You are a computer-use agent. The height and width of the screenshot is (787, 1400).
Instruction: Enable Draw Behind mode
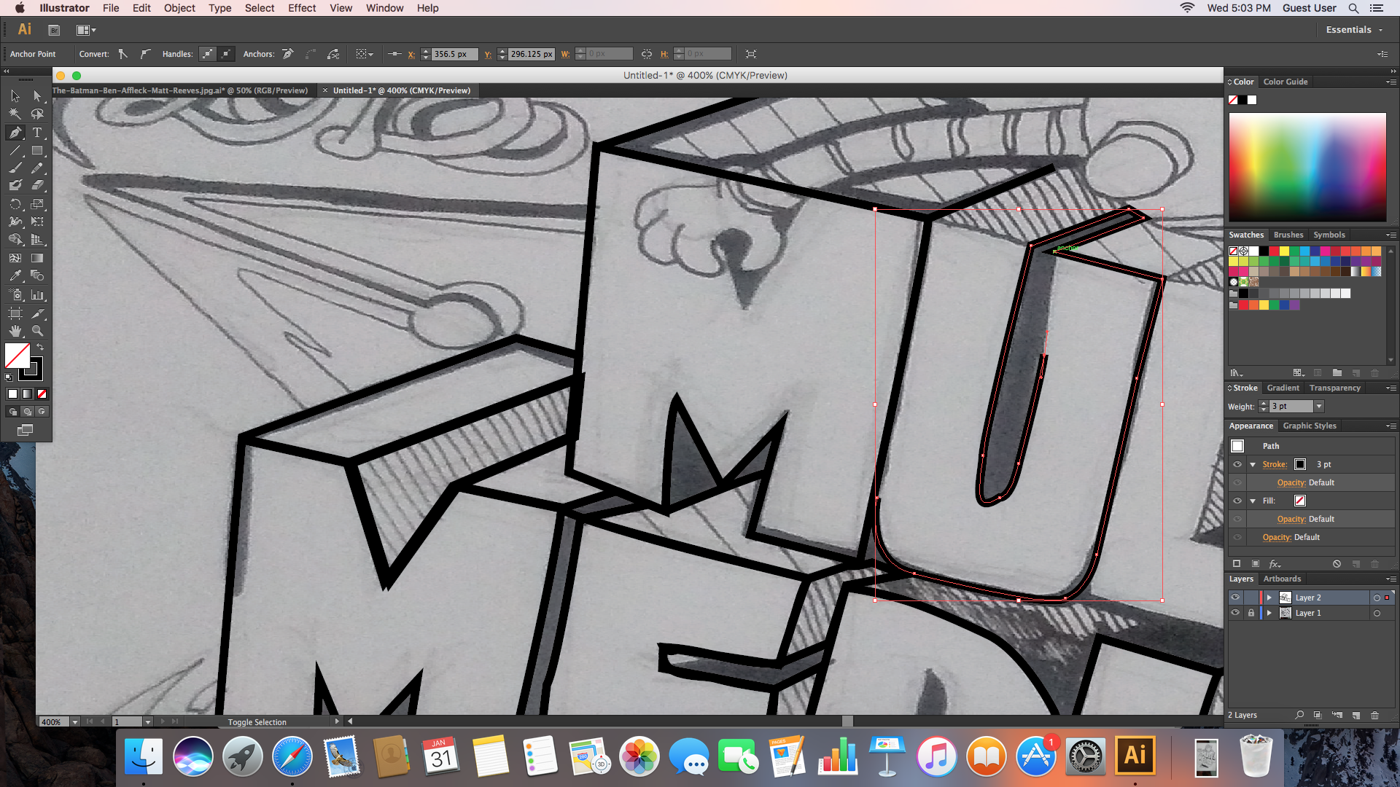tap(27, 412)
